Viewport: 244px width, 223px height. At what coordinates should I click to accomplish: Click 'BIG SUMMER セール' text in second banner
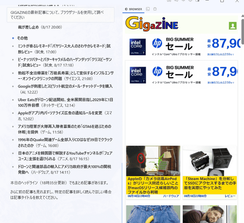[180, 72]
